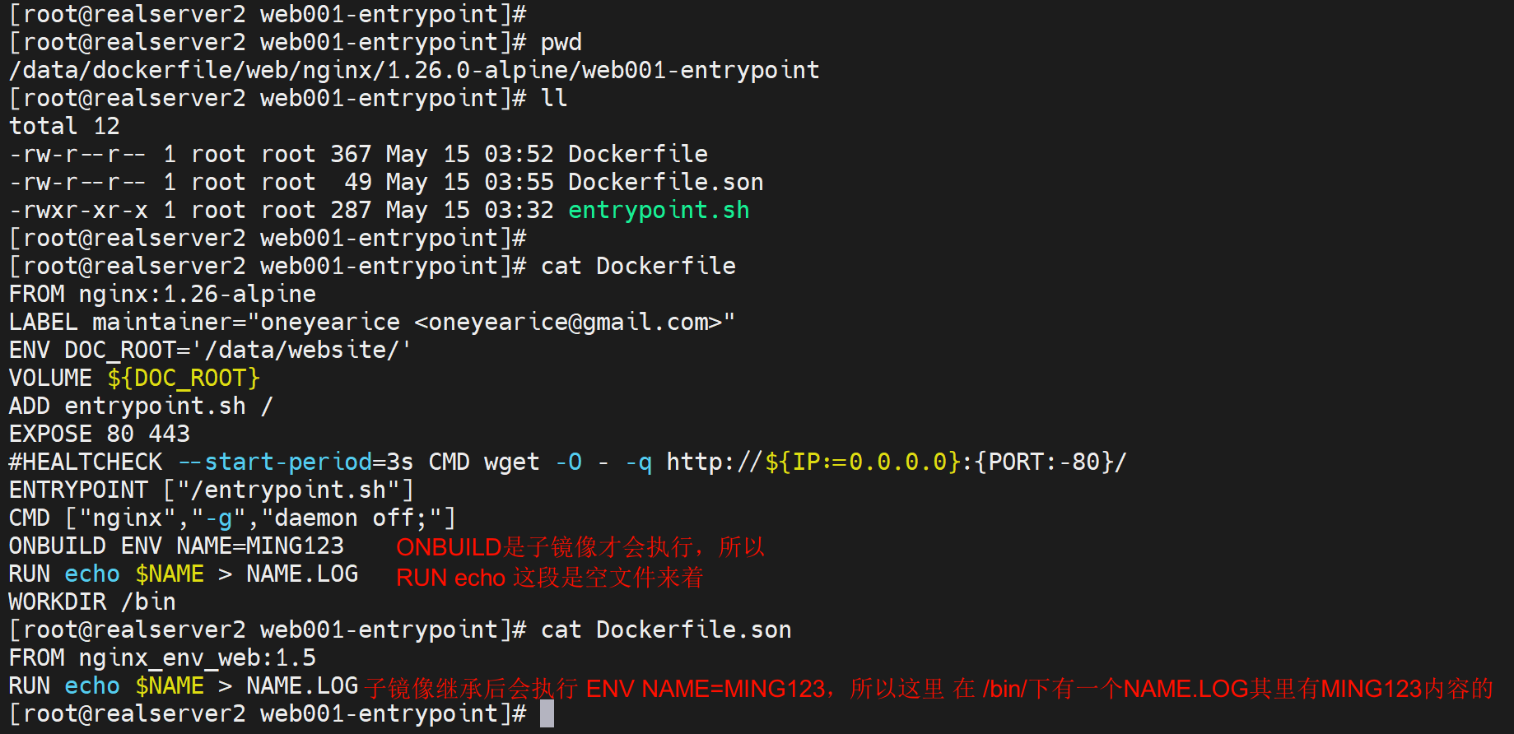Click the CMD nginx daemon off line

(x=231, y=518)
